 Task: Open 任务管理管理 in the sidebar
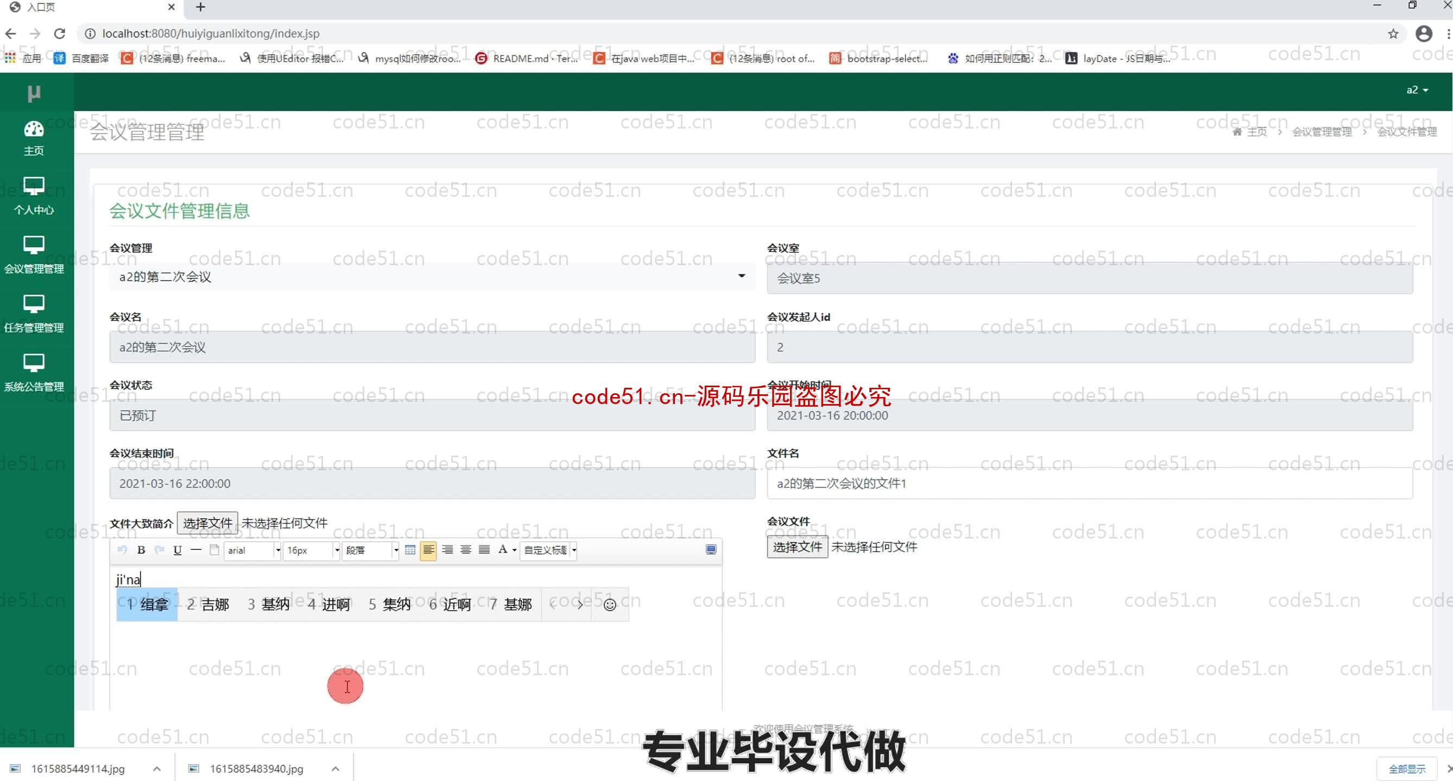pos(34,315)
